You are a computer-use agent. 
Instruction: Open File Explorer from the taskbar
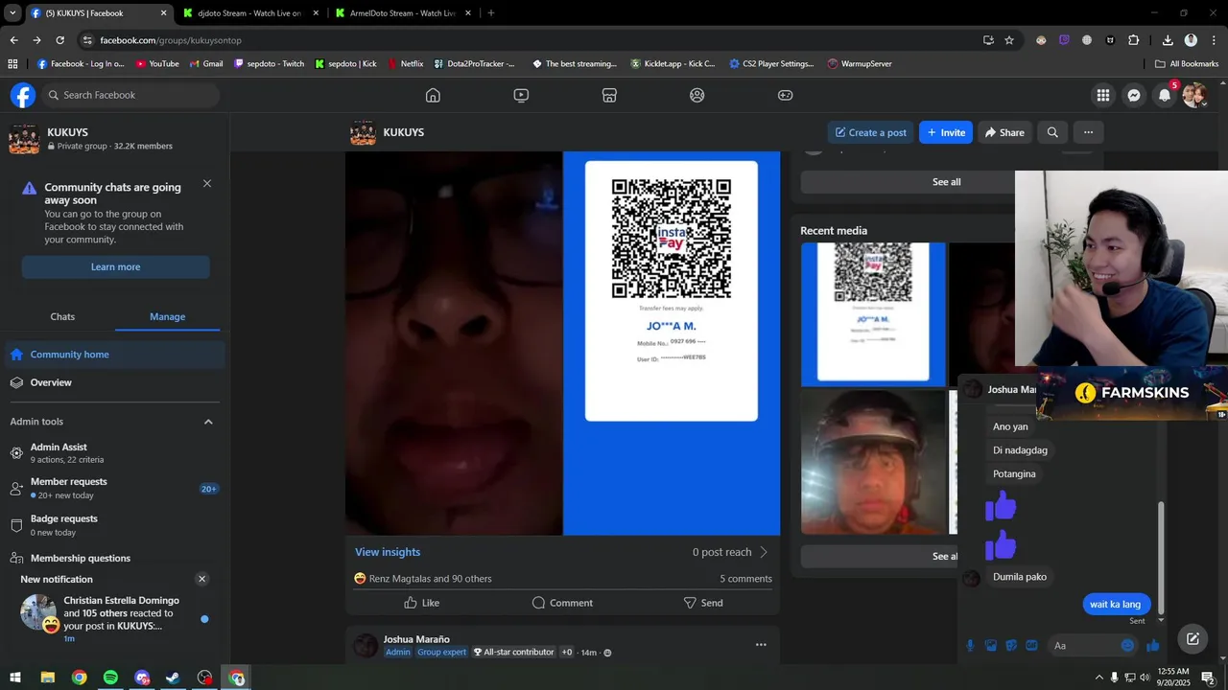[x=47, y=678]
